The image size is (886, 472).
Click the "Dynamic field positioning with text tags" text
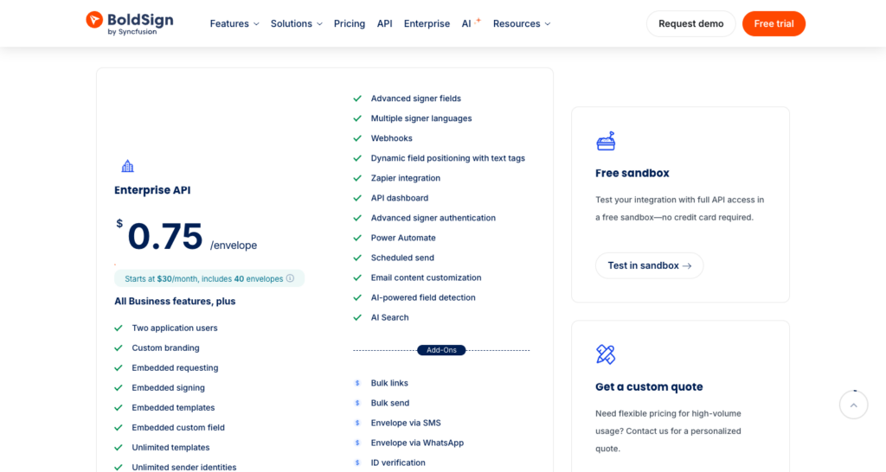click(447, 158)
